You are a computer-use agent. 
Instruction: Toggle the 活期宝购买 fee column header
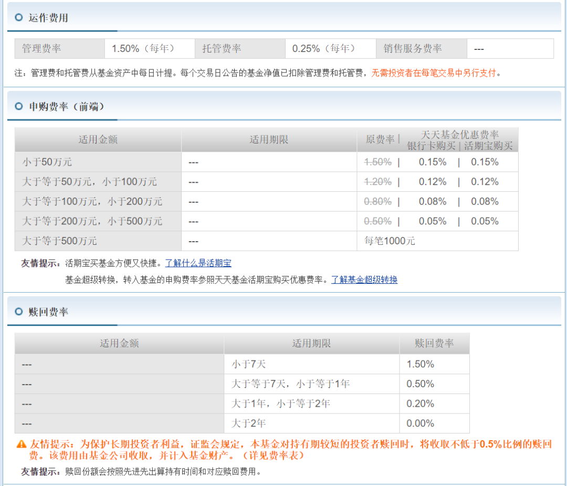pyautogui.click(x=489, y=146)
